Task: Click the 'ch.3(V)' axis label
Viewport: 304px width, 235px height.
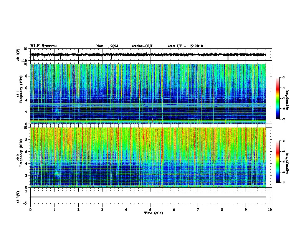Action: pyautogui.click(x=18, y=197)
